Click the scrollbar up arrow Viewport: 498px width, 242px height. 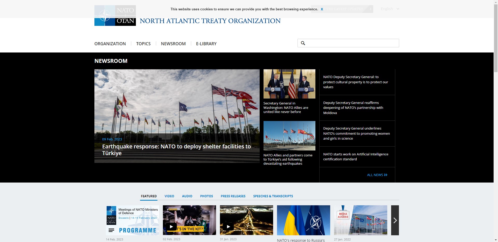pyautogui.click(x=496, y=2)
